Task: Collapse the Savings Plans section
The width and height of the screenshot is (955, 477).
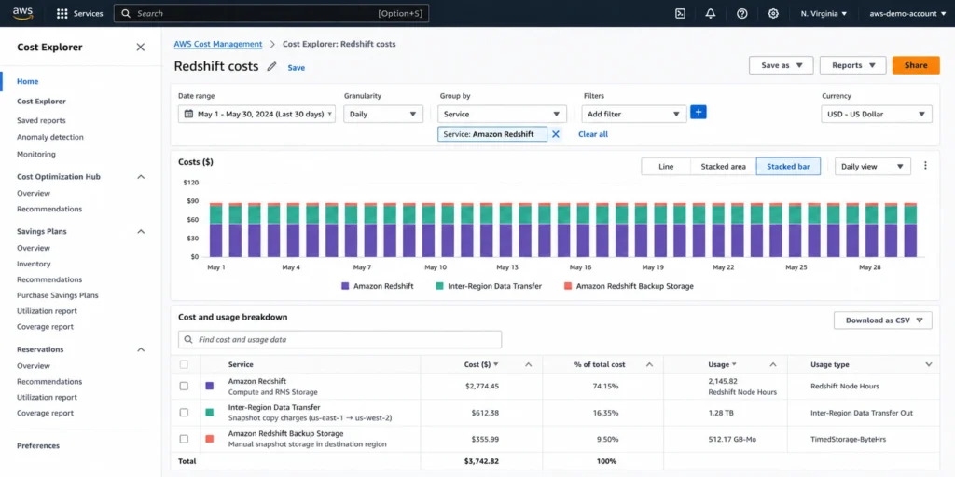Action: pyautogui.click(x=141, y=232)
